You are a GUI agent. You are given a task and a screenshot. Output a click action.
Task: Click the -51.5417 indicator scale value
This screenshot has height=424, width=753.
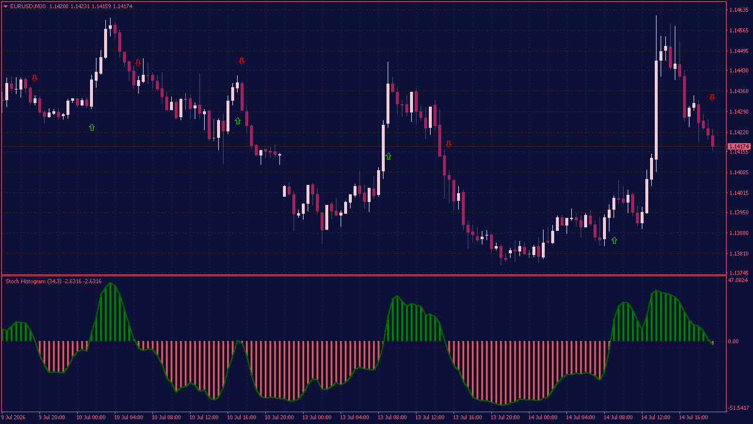(x=738, y=408)
